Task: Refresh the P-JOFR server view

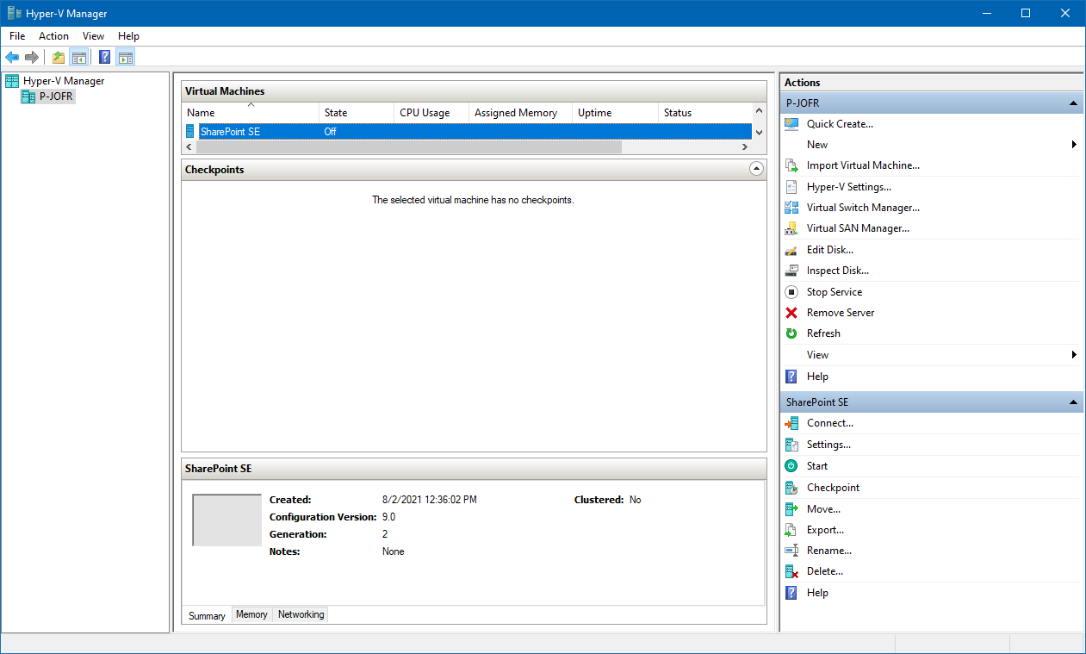Action: 822,333
